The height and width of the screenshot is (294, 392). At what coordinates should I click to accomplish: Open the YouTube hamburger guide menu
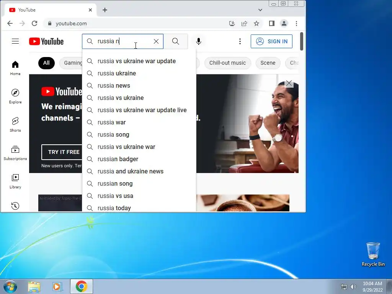[15, 41]
